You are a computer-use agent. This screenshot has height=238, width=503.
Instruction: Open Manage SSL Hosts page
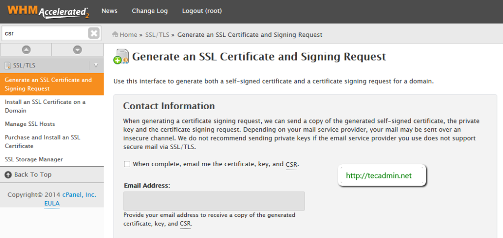point(29,124)
